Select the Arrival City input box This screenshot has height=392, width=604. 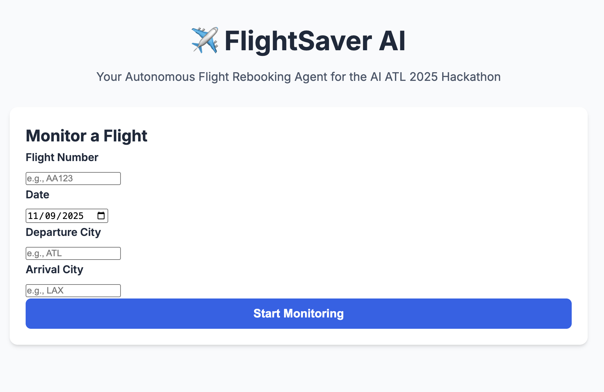[x=73, y=291]
